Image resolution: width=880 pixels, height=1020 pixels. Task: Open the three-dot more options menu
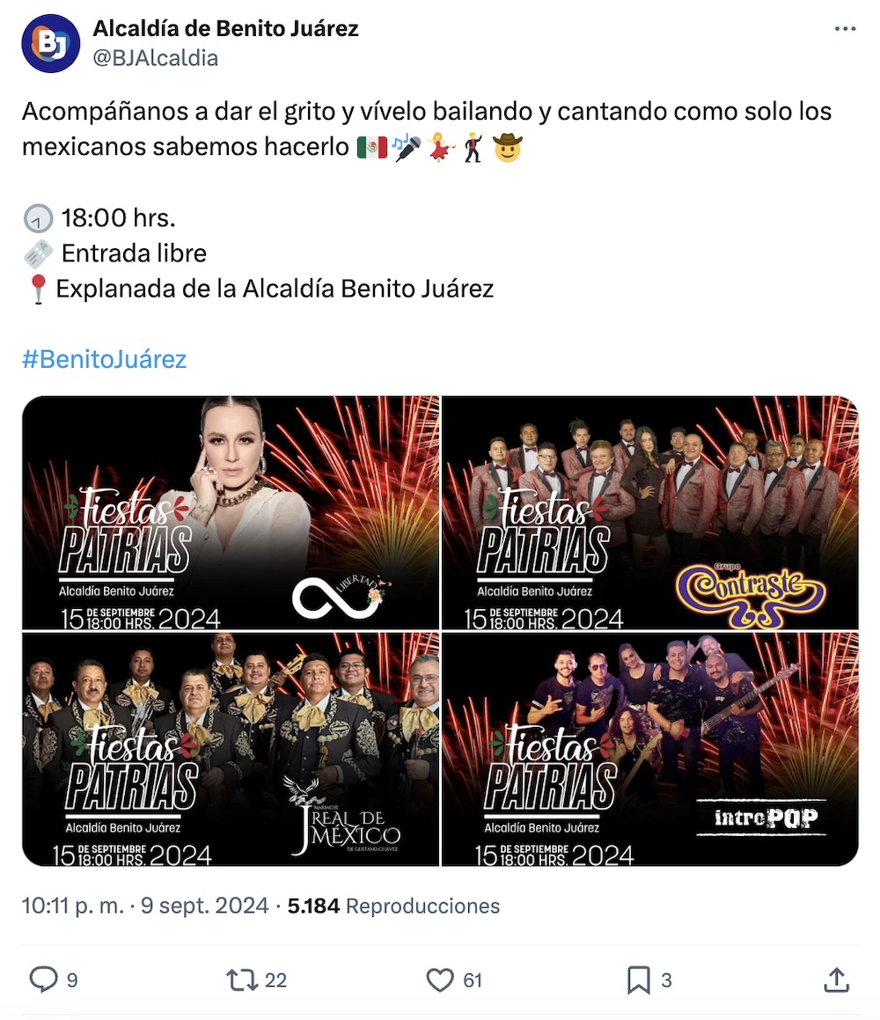(x=845, y=29)
